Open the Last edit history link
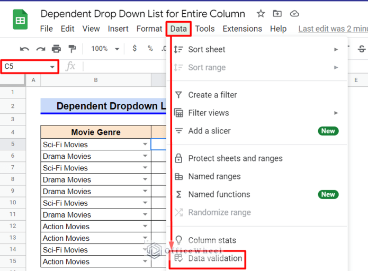The width and height of the screenshot is (368, 271). (x=333, y=29)
